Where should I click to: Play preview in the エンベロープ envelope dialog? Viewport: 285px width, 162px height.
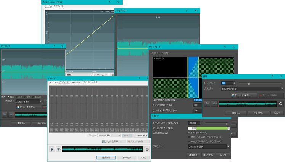click(x=5, y=115)
